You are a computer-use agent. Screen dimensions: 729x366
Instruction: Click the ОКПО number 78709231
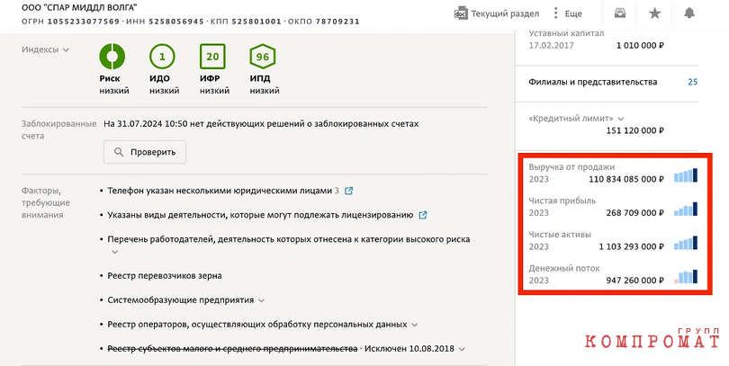click(337, 22)
